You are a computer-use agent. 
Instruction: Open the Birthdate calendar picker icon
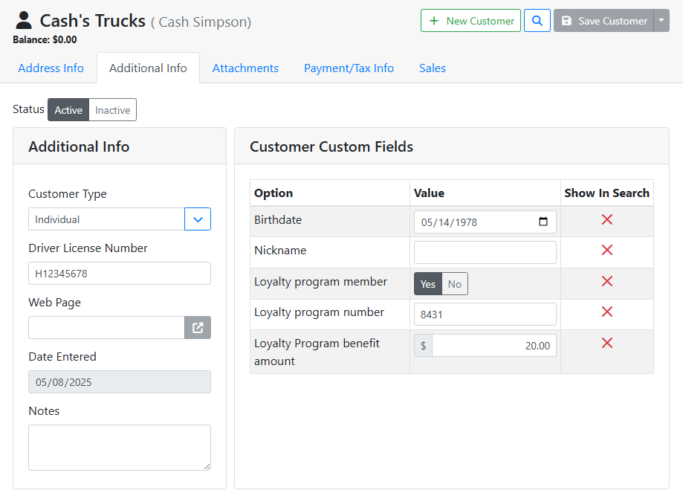pos(543,222)
